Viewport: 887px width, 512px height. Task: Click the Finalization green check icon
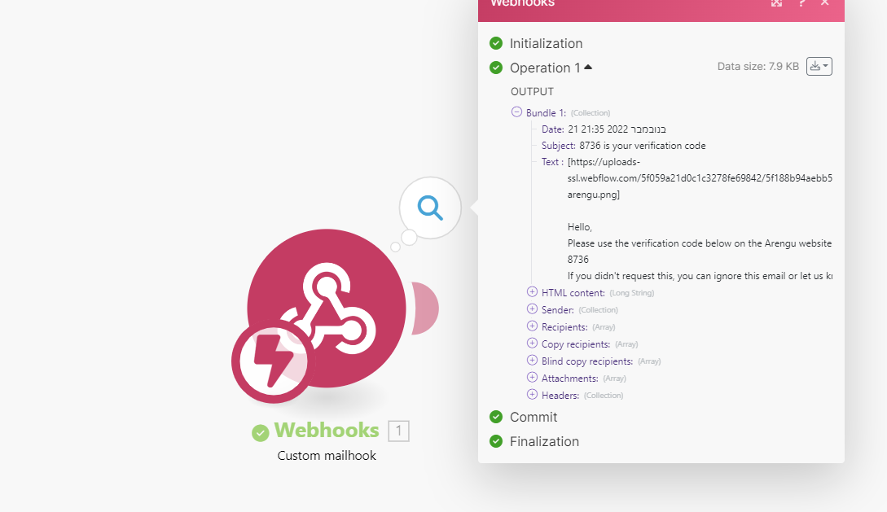[x=496, y=441]
